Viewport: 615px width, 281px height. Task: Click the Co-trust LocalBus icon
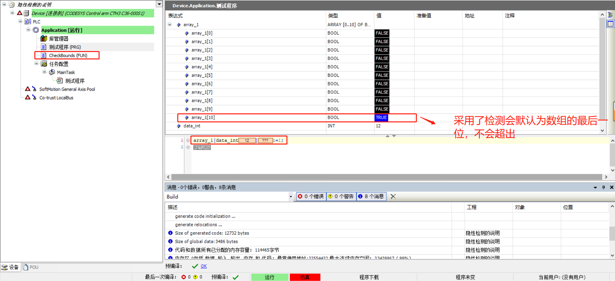tap(34, 97)
